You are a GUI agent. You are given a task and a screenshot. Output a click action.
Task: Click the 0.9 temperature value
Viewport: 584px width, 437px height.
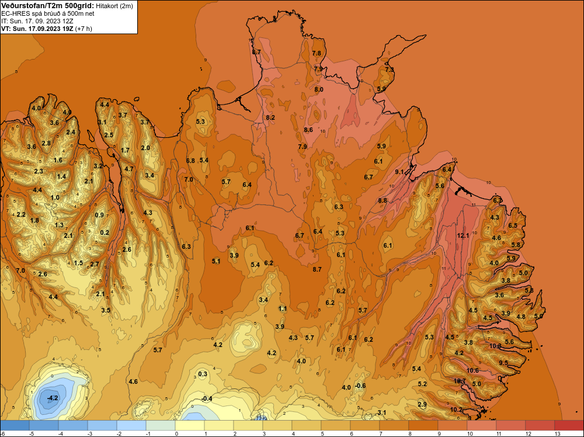click(99, 215)
